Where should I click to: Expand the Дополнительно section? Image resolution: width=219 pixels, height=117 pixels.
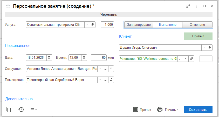[19, 99]
